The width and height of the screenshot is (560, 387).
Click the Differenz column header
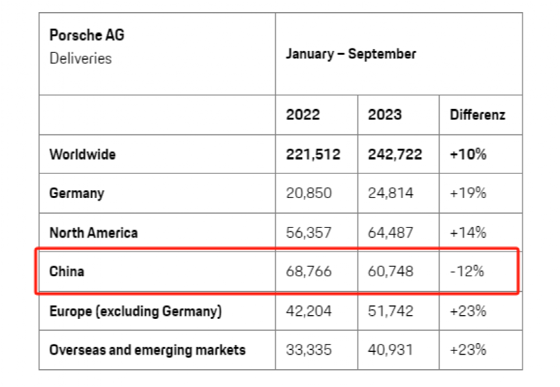tap(478, 115)
